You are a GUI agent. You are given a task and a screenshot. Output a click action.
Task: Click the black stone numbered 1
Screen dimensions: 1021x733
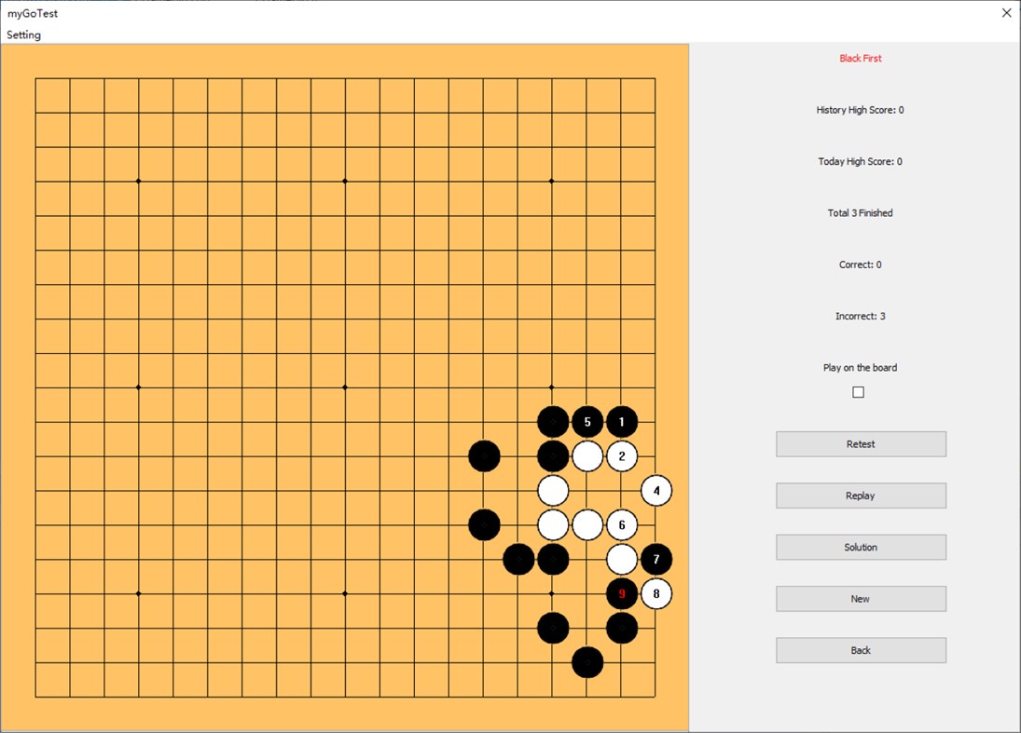(x=621, y=421)
